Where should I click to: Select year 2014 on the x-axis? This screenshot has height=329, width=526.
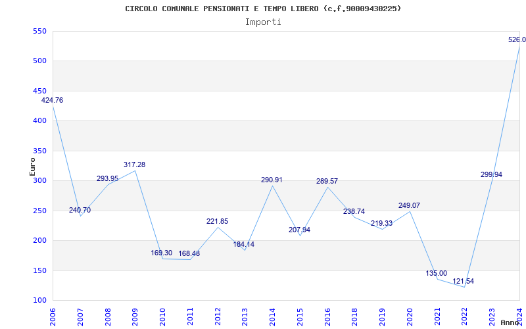click(x=273, y=315)
